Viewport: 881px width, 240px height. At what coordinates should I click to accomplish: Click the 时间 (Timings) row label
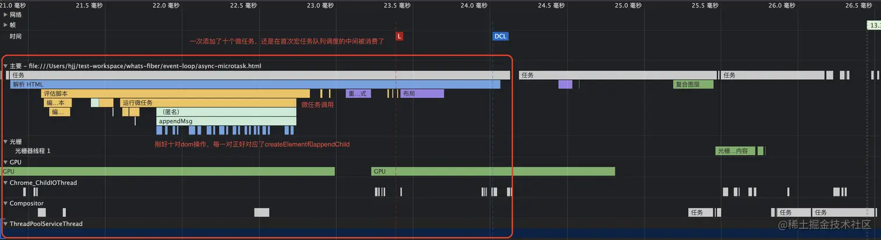(16, 36)
